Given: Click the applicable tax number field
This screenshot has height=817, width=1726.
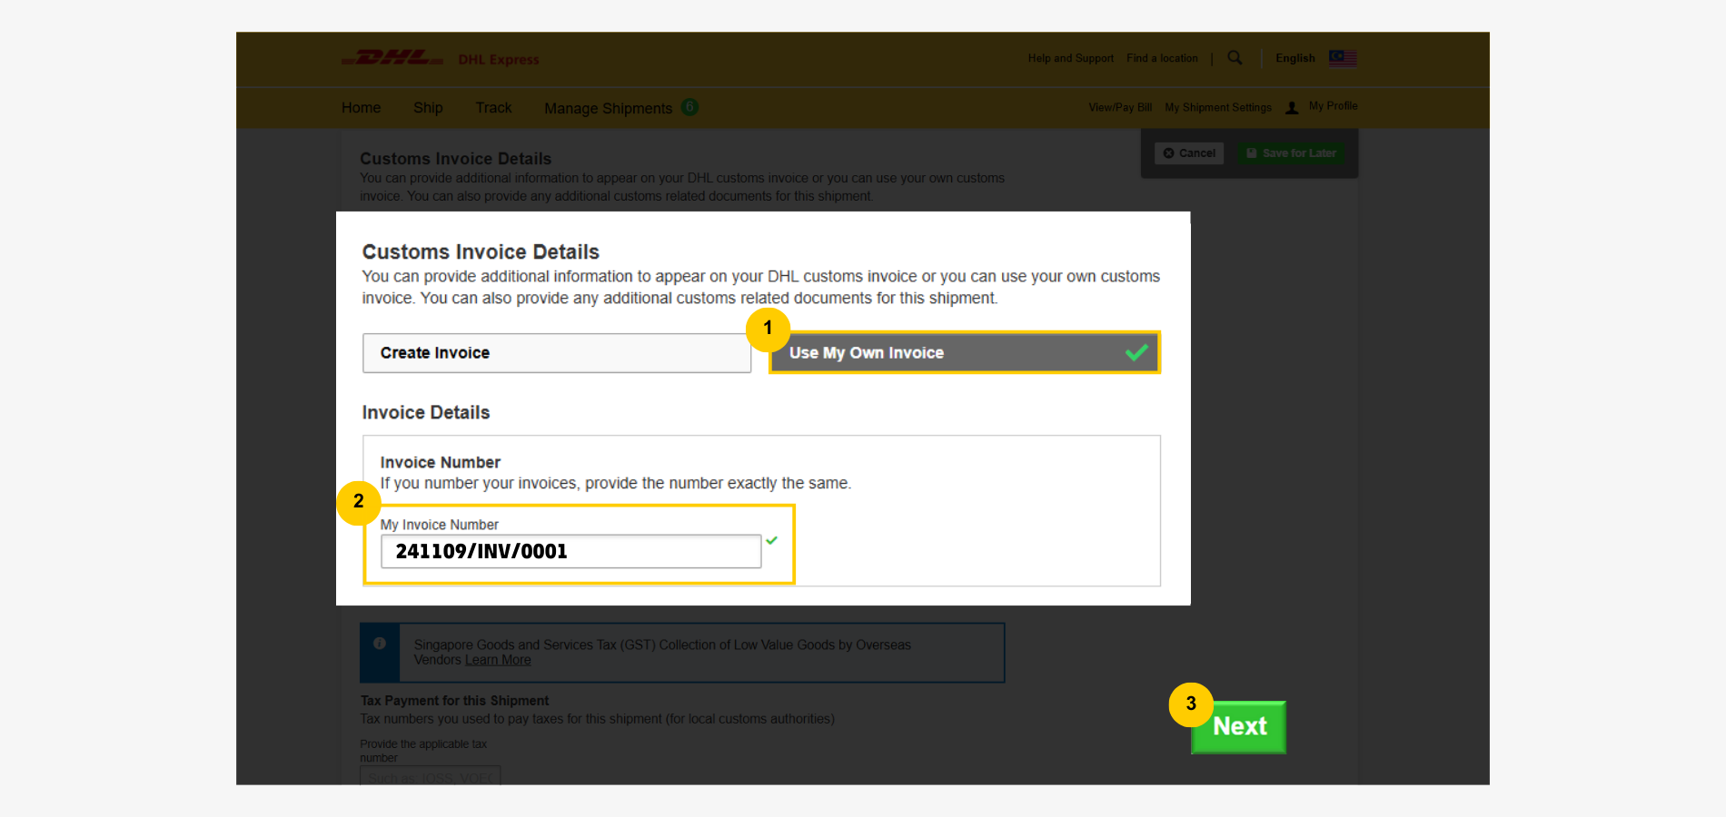Looking at the screenshot, I should pos(430,776).
